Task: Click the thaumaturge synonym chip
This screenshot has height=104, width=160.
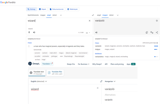Action: click(x=68, y=56)
